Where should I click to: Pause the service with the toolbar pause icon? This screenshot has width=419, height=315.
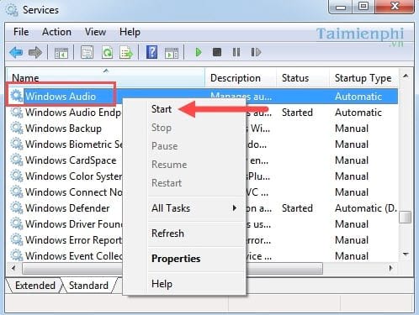pos(236,52)
